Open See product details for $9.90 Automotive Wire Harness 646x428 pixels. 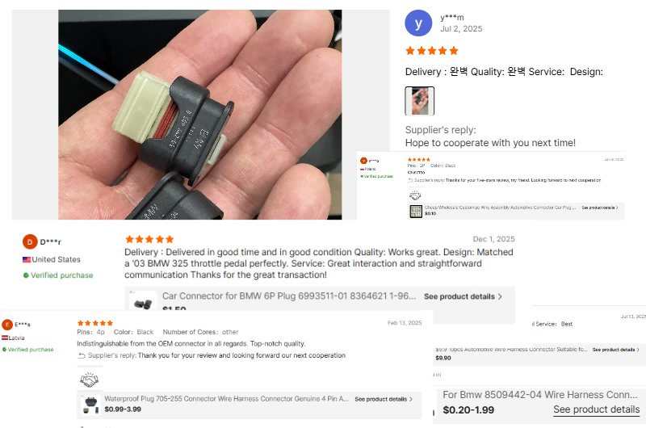615,350
